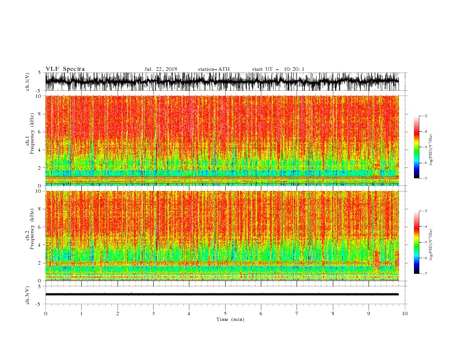Select the date "Jul. 22, 2018"
The image size is (456, 352).
click(161, 69)
